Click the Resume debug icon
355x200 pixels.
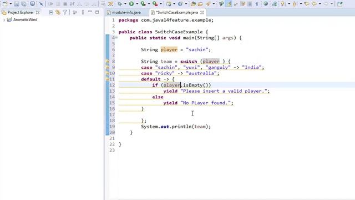pos(51,4)
